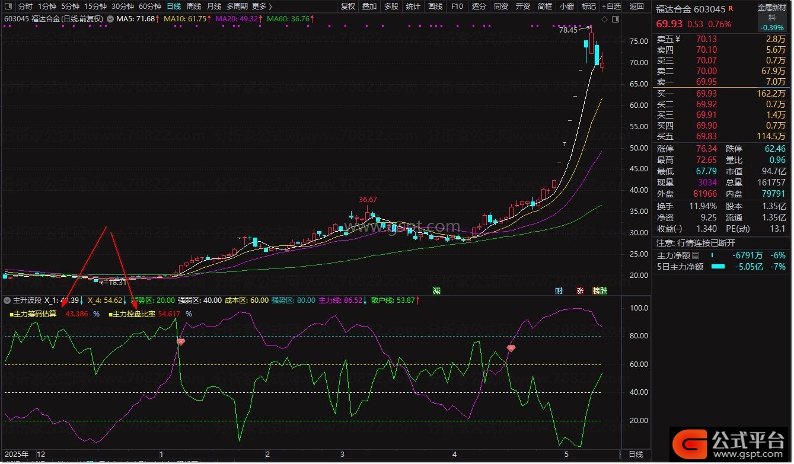
Task: Click the 财 marker on the chart
Action: 559,290
